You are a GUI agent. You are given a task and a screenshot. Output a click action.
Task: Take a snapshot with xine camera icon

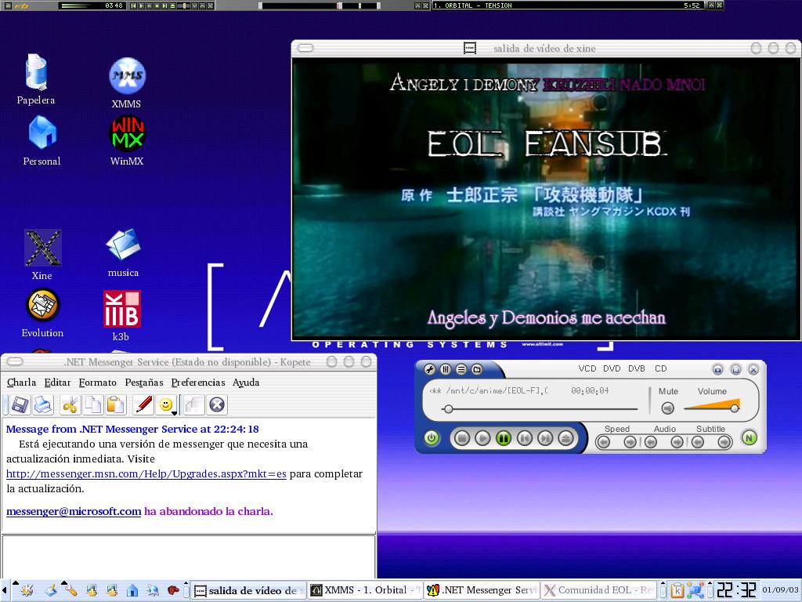click(718, 370)
